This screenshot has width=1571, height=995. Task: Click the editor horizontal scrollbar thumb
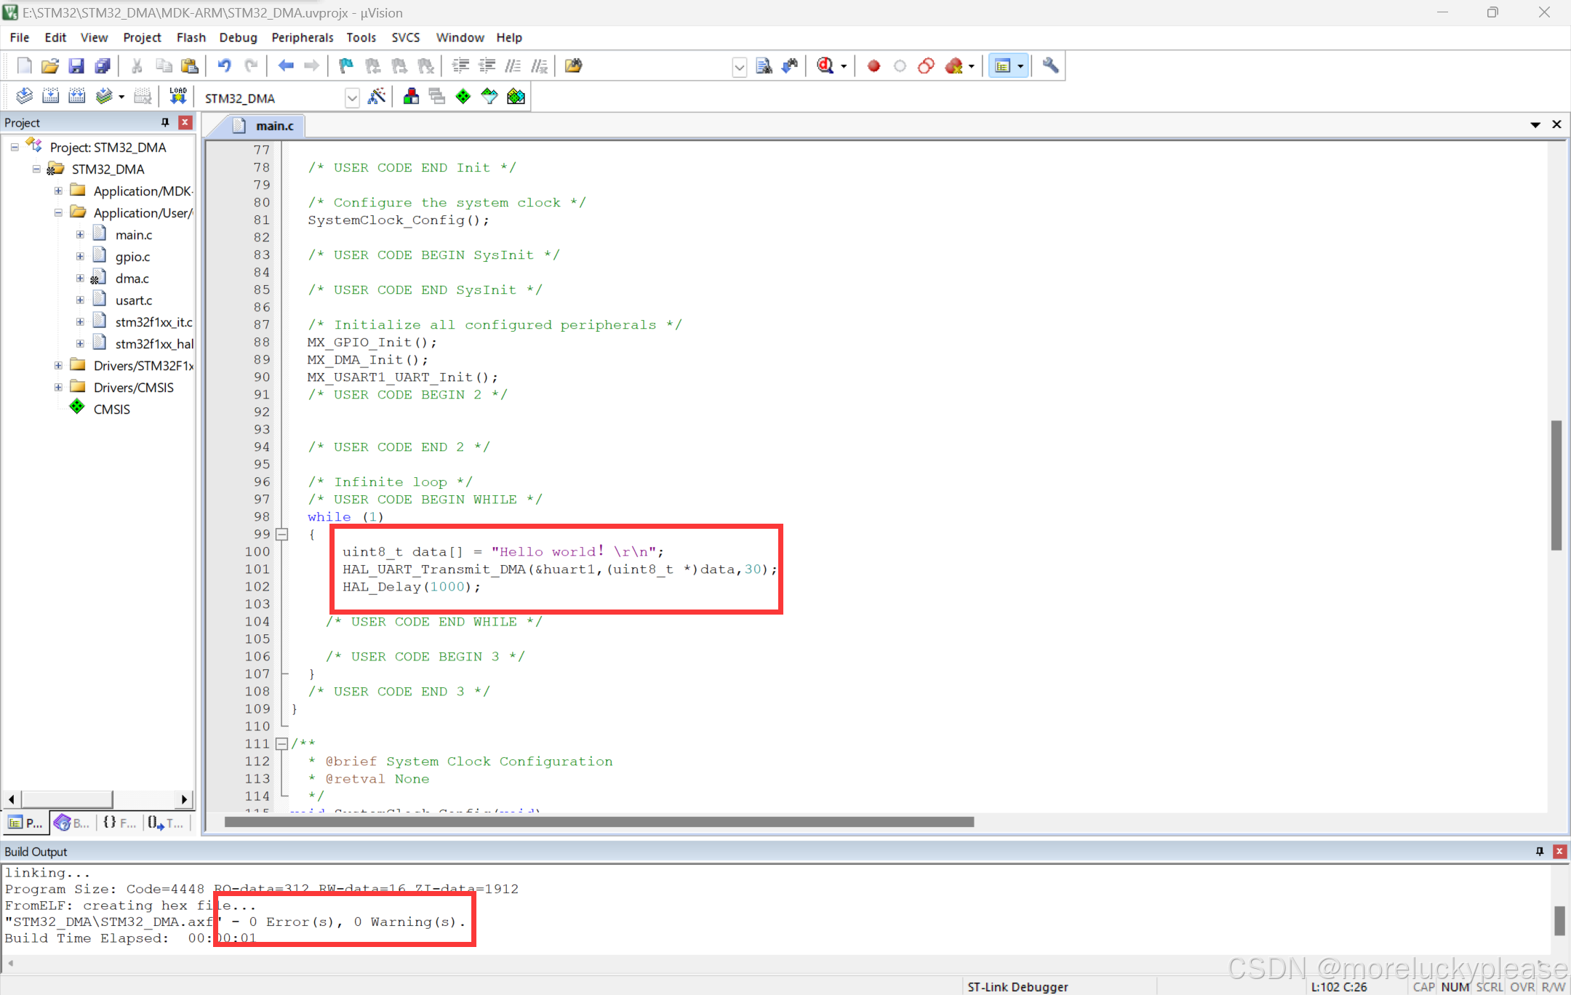coord(599,822)
